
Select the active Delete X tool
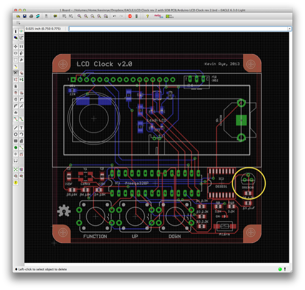[16, 73]
